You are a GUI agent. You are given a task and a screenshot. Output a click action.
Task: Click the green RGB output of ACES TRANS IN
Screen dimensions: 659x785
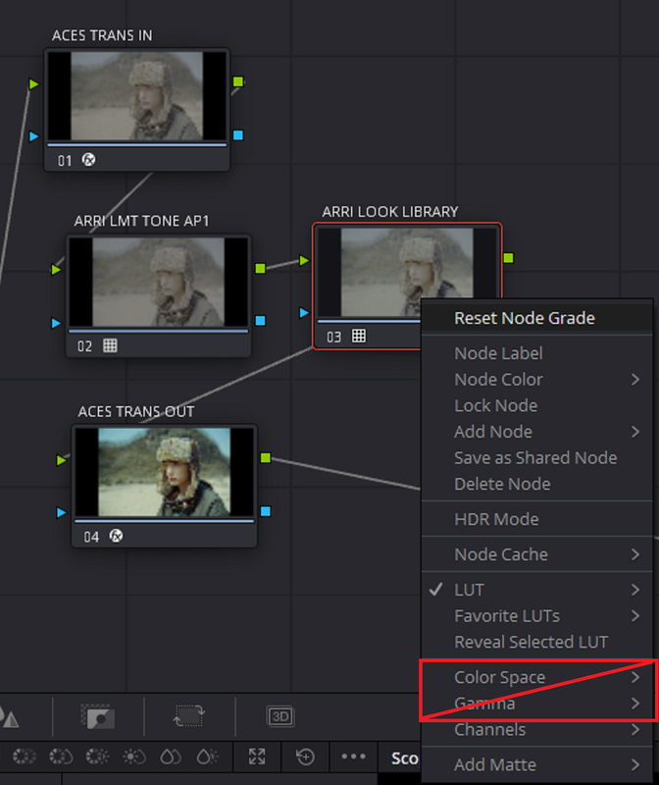point(238,81)
